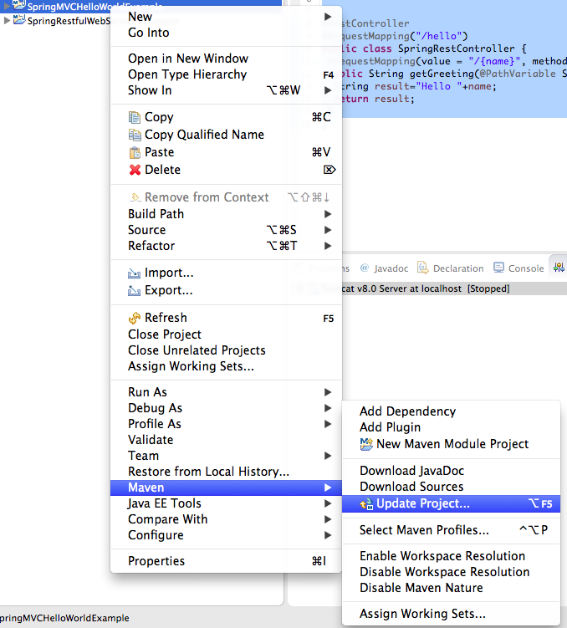Select Open in New Window
This screenshot has width=567, height=628.
226,59
